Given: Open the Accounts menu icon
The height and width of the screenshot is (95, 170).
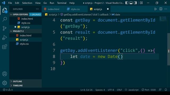Looking at the screenshot, I should click(x=5, y=74).
